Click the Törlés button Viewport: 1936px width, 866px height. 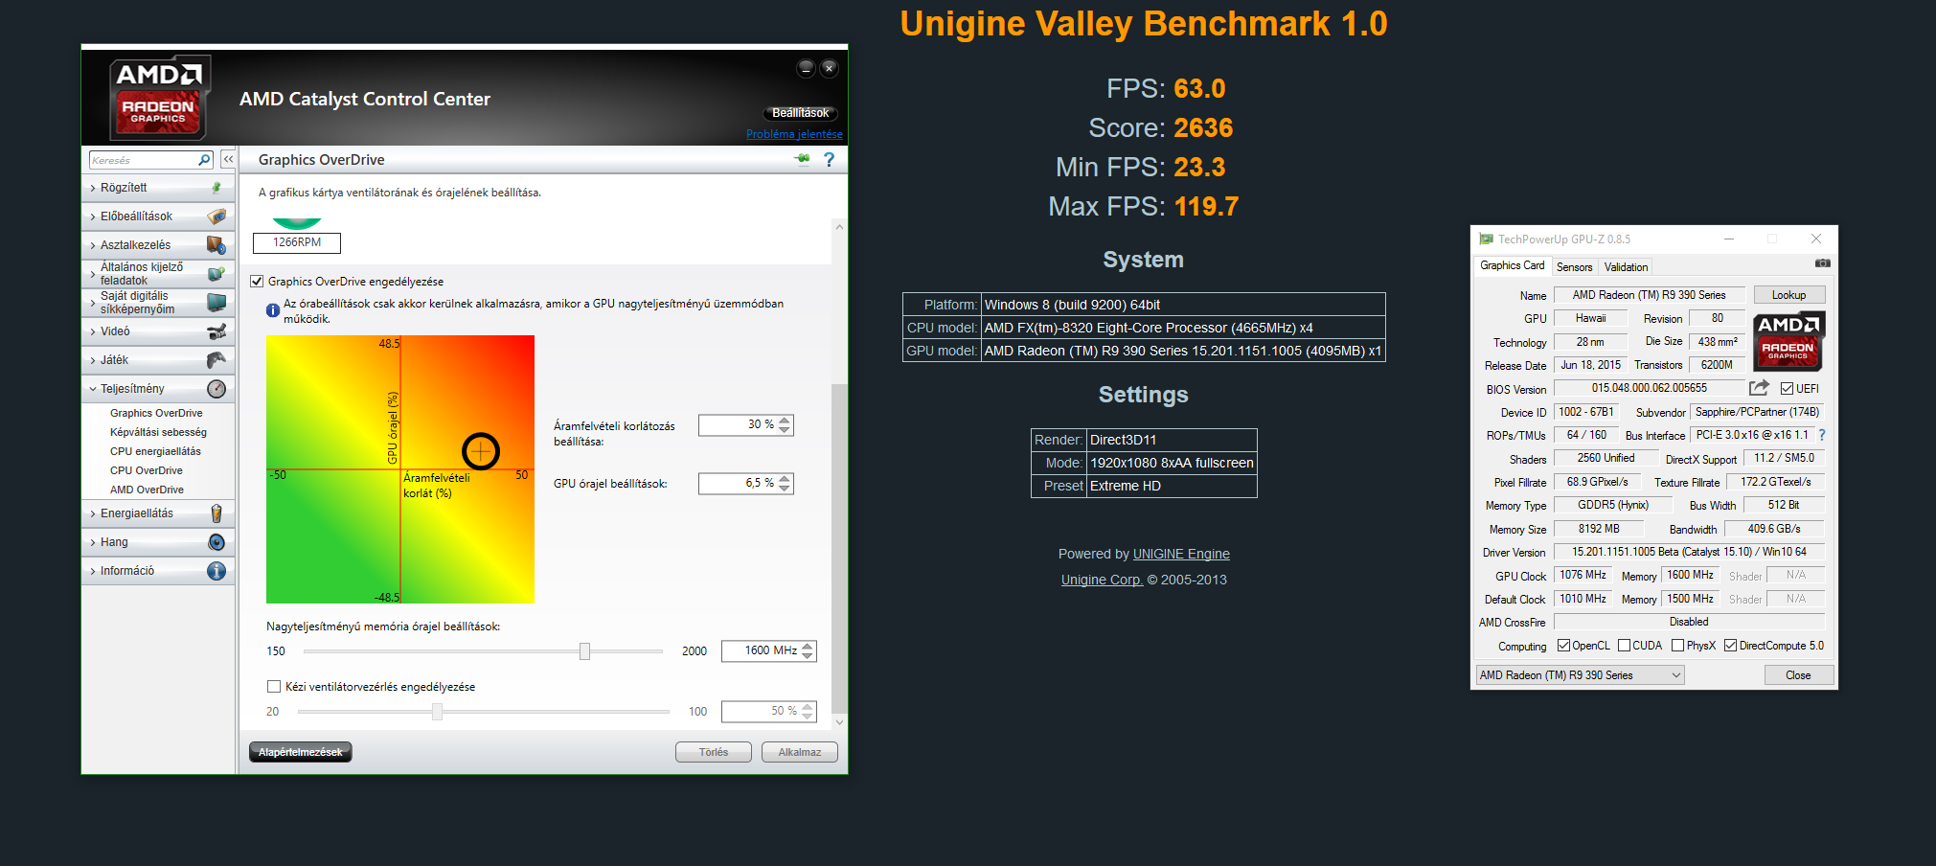[x=713, y=752]
